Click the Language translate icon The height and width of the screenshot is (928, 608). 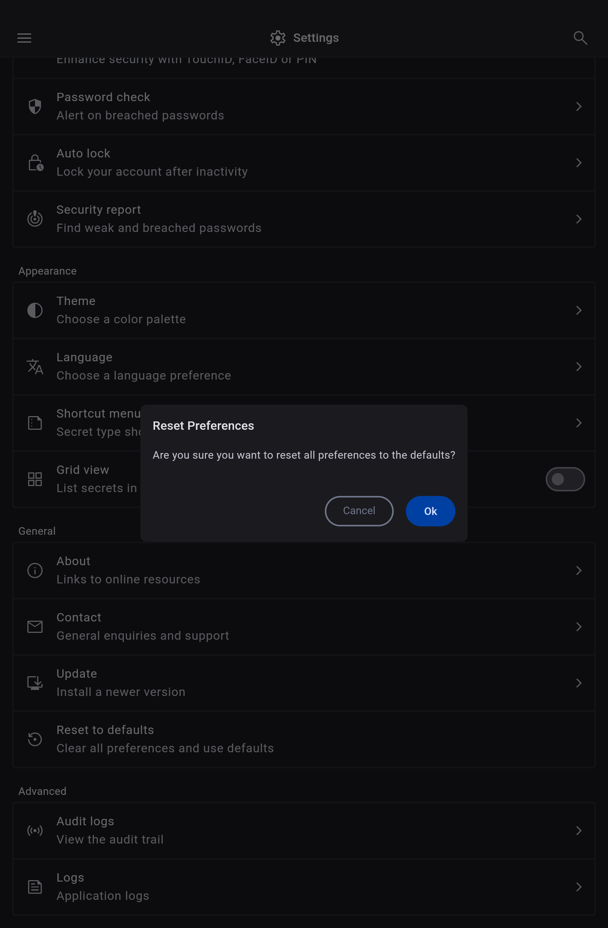35,367
